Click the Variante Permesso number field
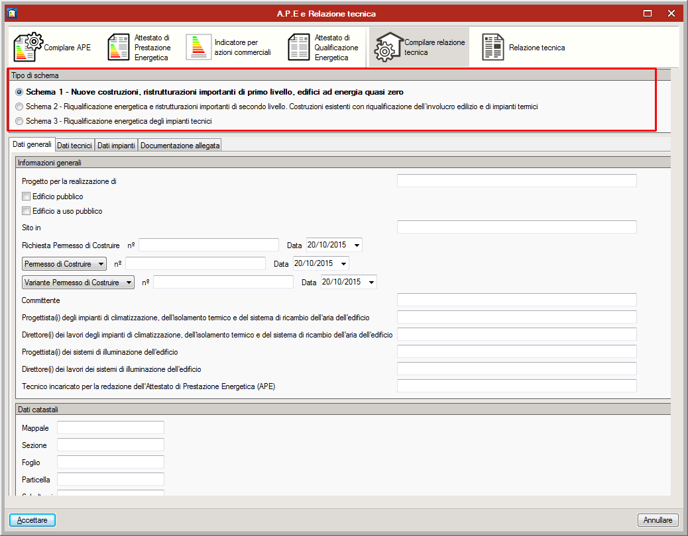Image resolution: width=688 pixels, height=536 pixels. [x=223, y=282]
